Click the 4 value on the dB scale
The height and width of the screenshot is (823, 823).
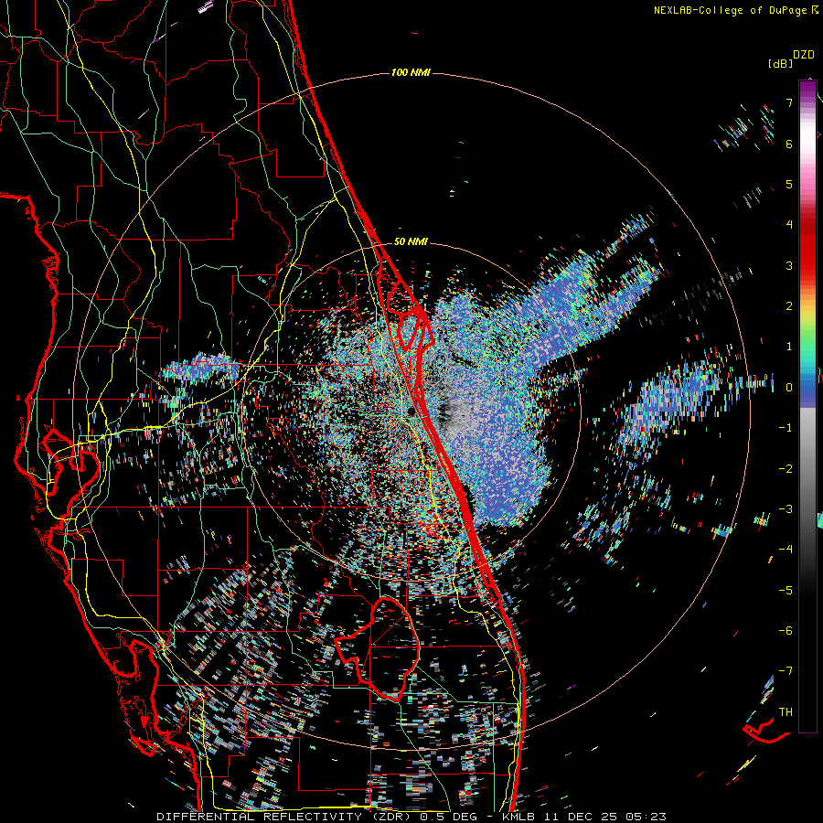pos(789,225)
